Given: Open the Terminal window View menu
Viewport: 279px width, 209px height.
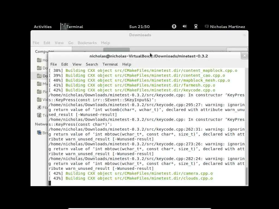Looking at the screenshot, I should (77, 64).
